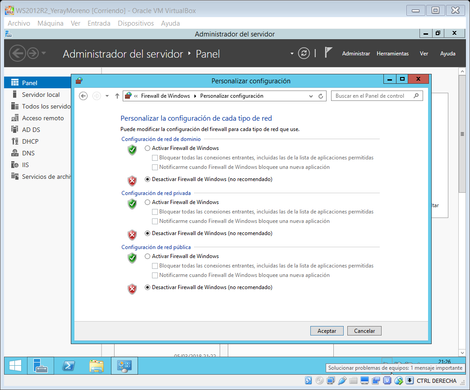Screen dimensions: 470x390
Task: Click the VirtualBox optical disc status icon
Action: [x=319, y=381]
